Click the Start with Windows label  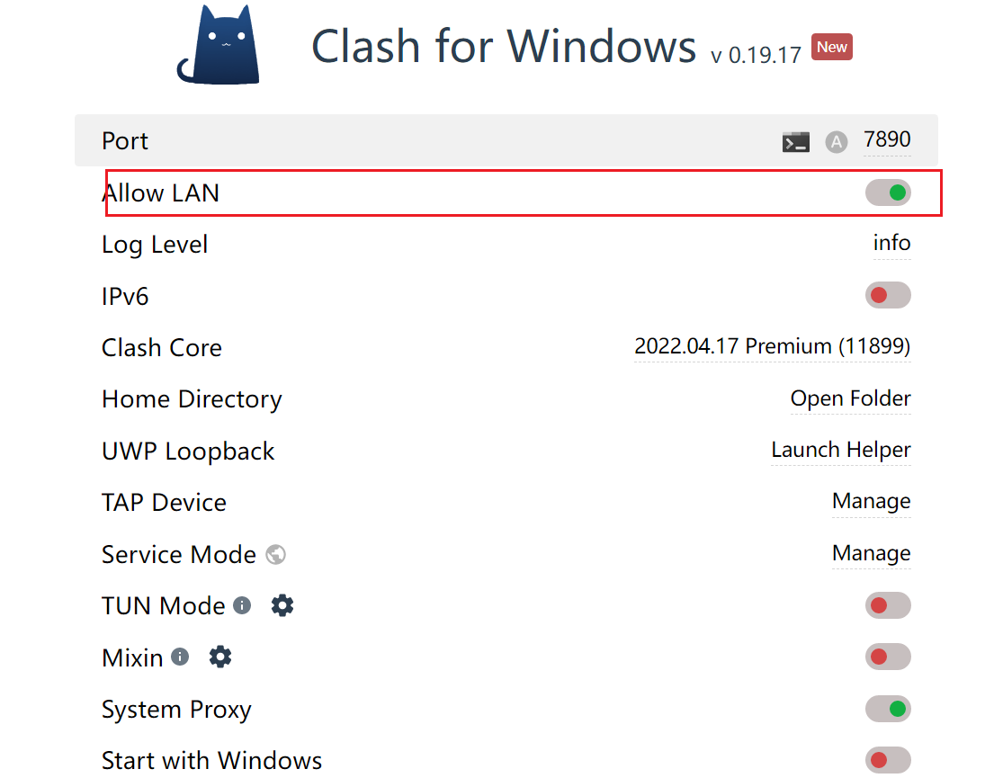click(211, 761)
